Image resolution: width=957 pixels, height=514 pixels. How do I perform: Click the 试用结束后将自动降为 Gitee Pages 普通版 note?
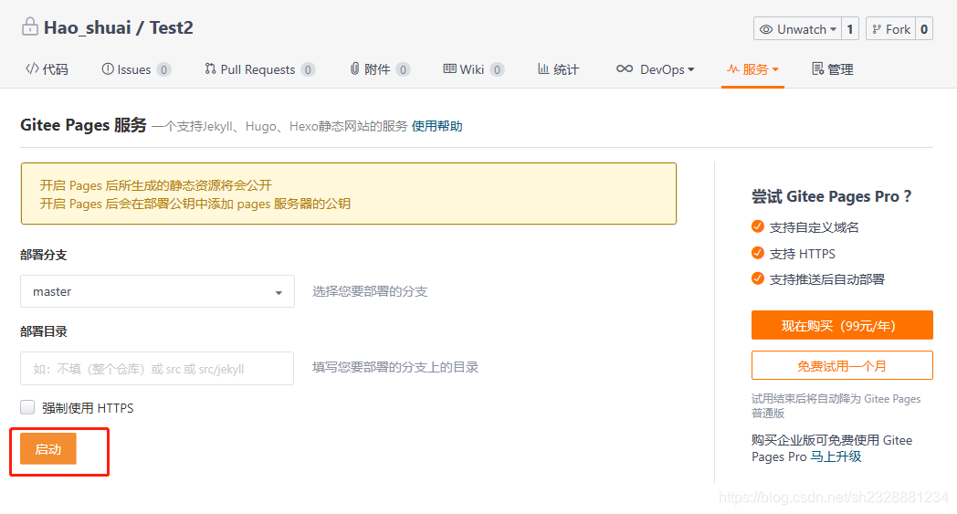[836, 406]
